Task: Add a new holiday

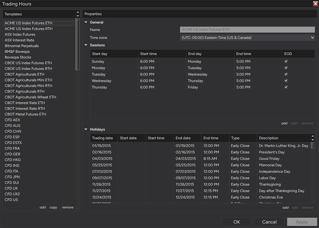Action: 285,208
